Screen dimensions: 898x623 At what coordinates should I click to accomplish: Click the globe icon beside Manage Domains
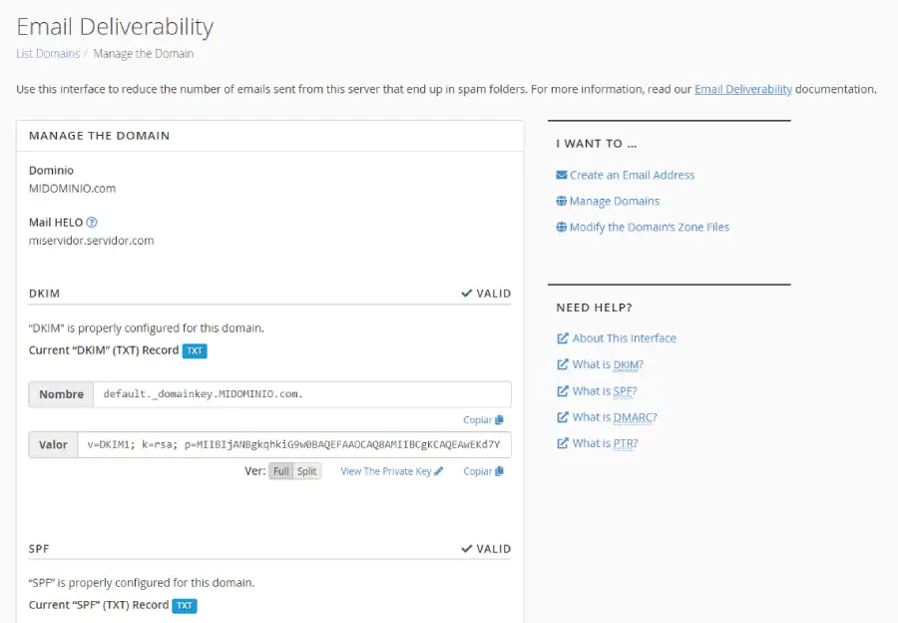point(561,201)
